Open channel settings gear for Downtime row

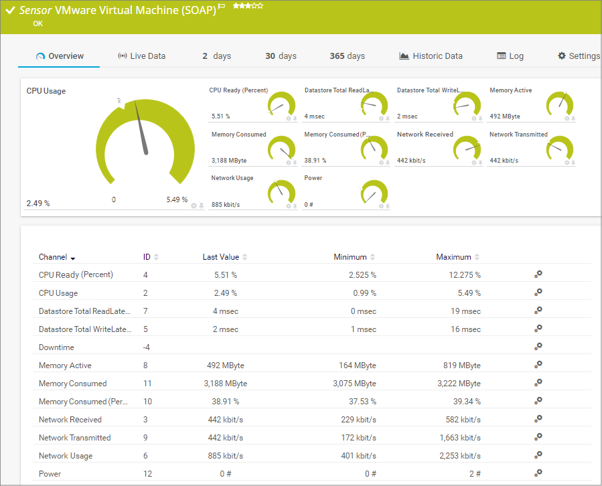[538, 347]
